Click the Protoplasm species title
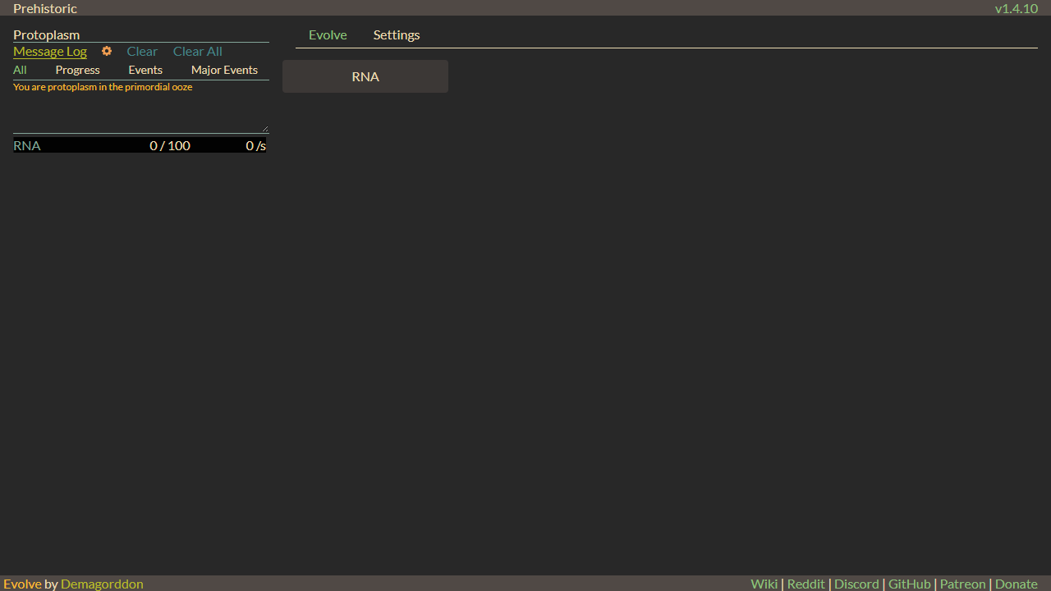1051x591 pixels. [46, 34]
